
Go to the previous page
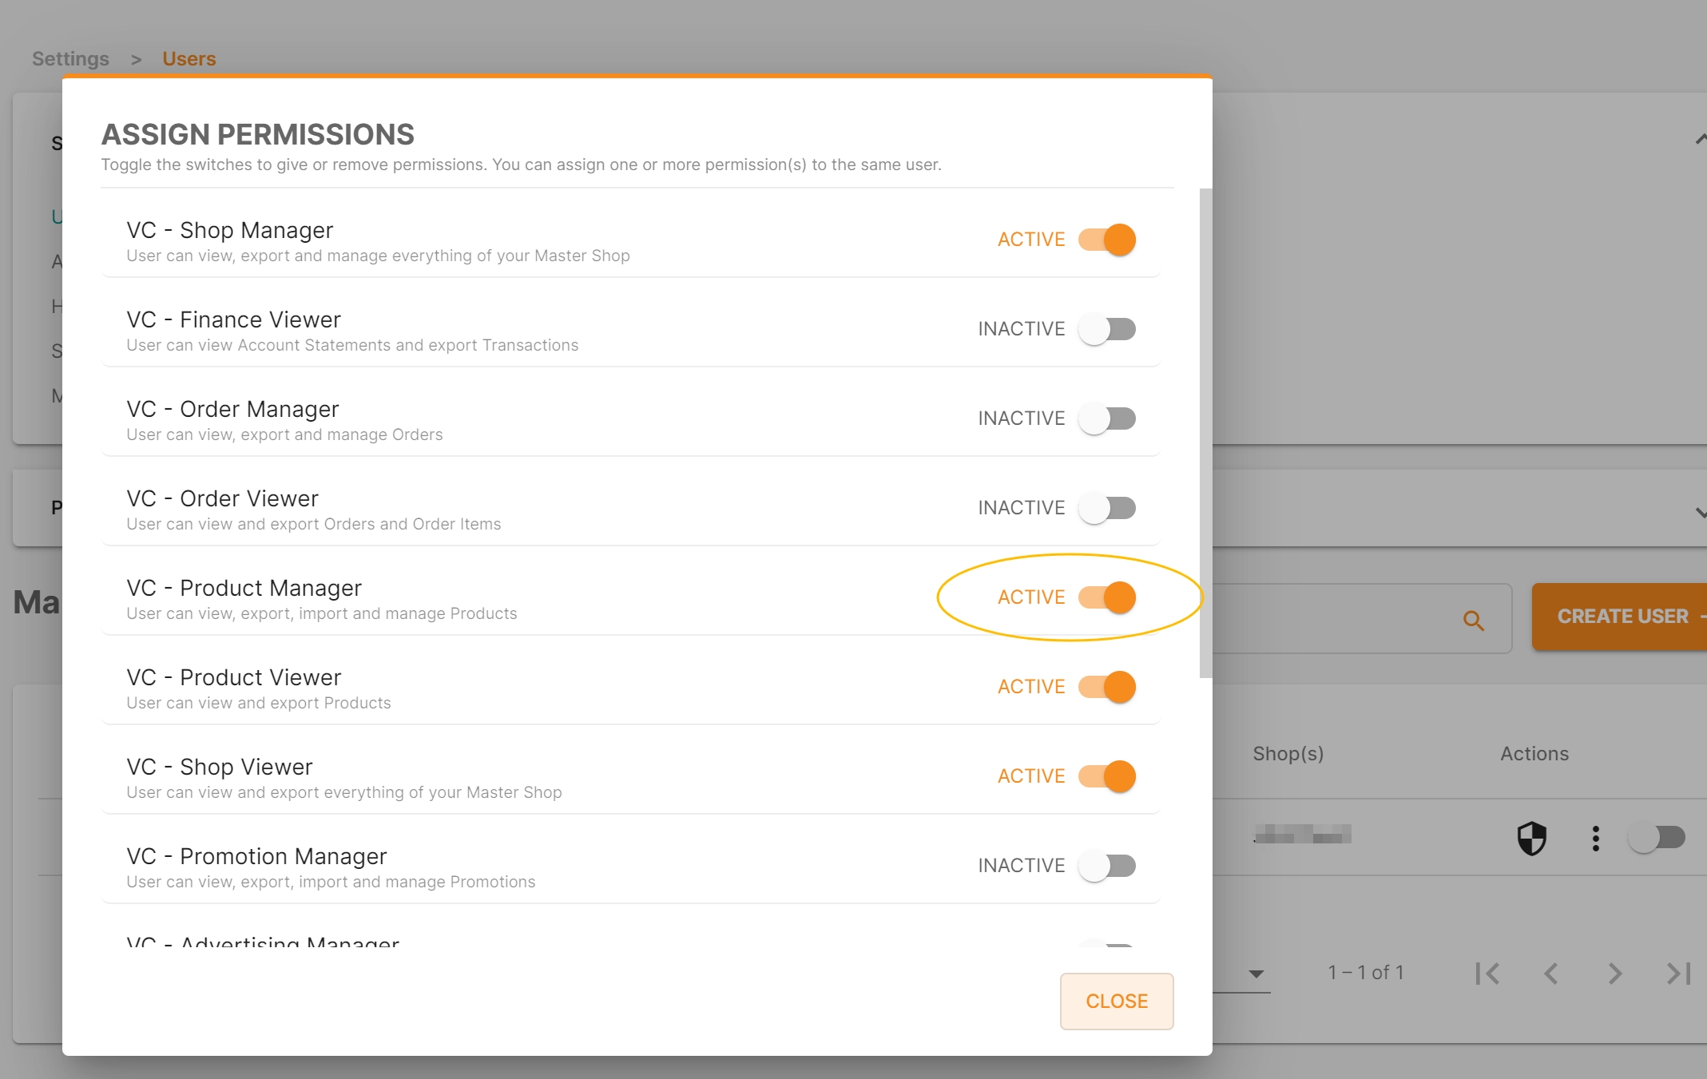tap(1551, 973)
